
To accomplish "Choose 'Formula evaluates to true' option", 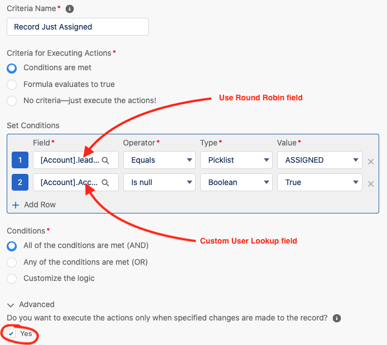I will pyautogui.click(x=12, y=85).
